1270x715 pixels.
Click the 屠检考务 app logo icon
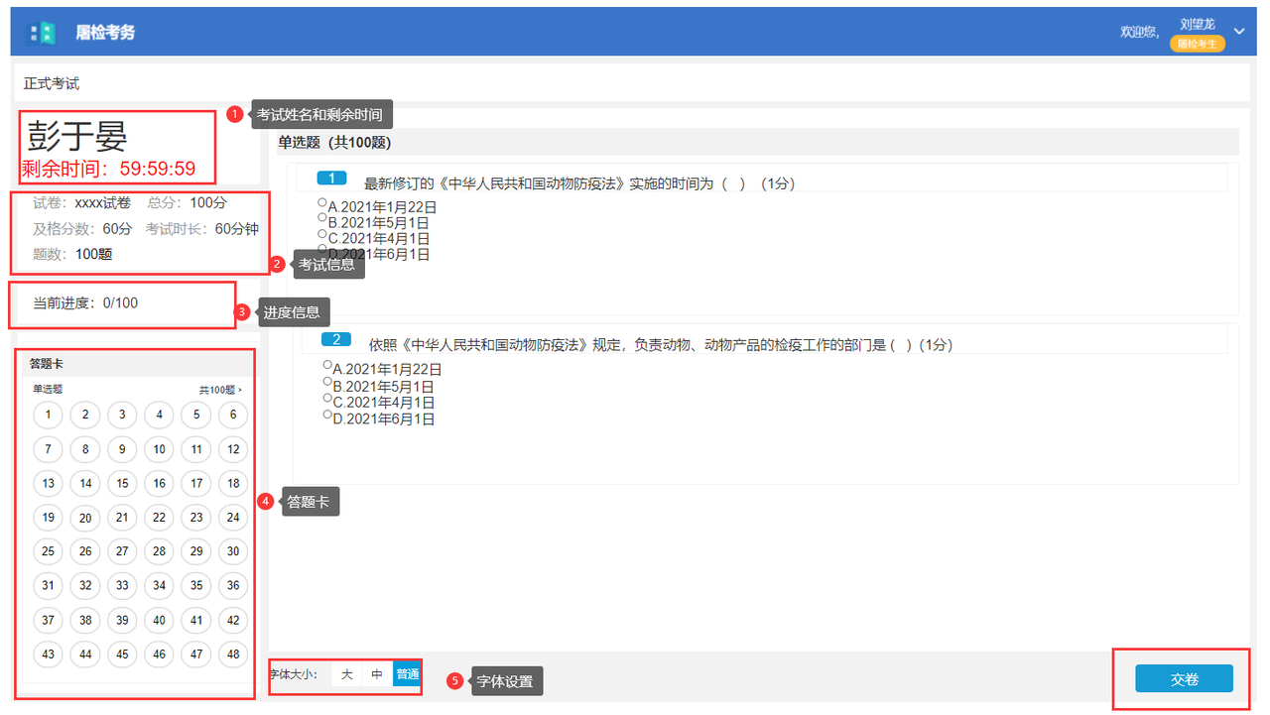coord(43,32)
